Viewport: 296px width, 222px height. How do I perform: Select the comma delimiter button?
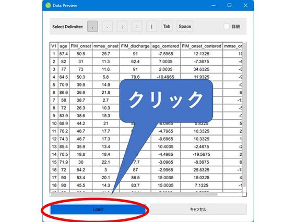coord(92,27)
